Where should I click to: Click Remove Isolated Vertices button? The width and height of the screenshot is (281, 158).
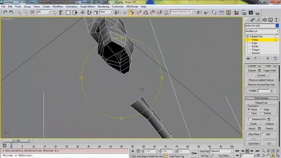pyautogui.click(x=262, y=80)
